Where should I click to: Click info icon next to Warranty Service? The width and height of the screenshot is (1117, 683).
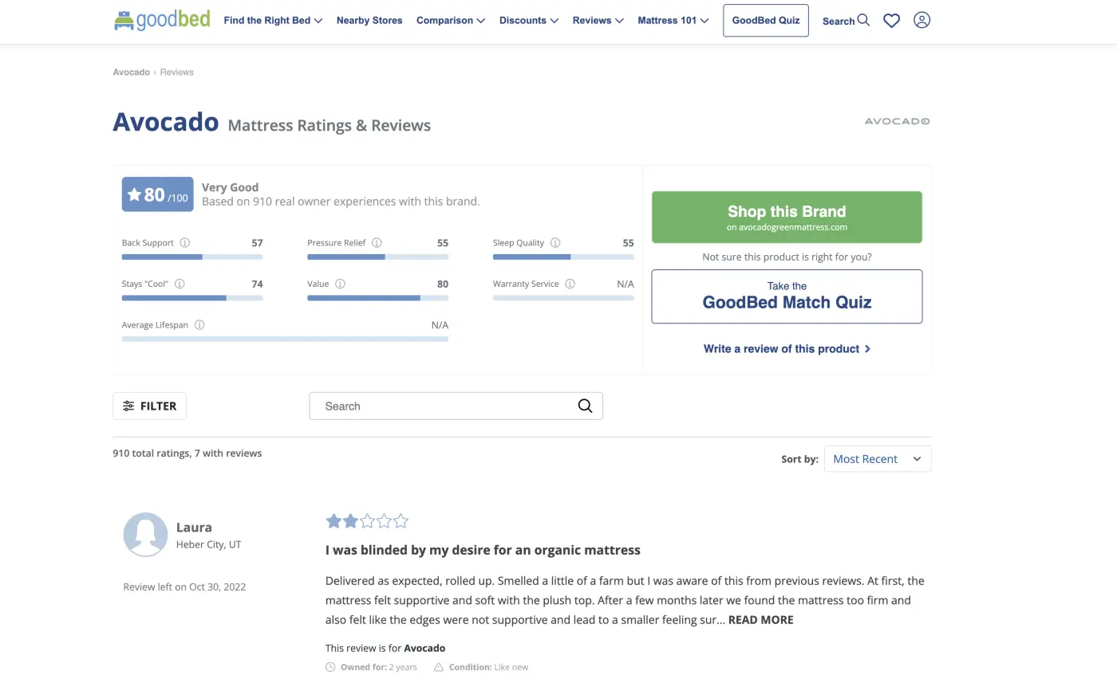tap(569, 284)
